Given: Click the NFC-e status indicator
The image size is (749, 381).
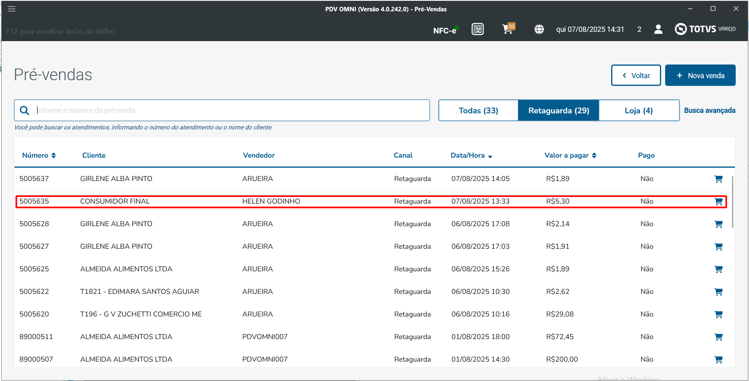Looking at the screenshot, I should 446,30.
